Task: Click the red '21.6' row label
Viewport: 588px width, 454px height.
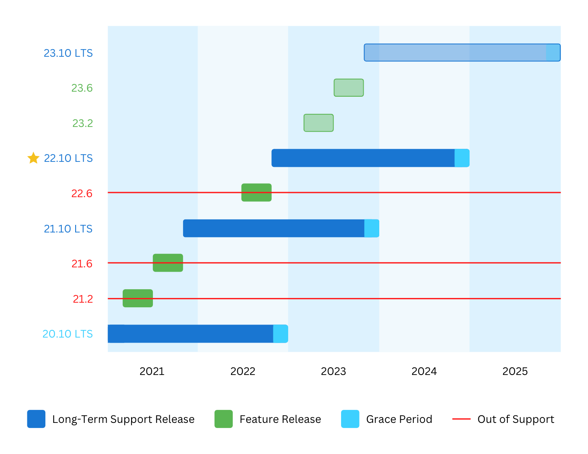Action: [x=82, y=264]
